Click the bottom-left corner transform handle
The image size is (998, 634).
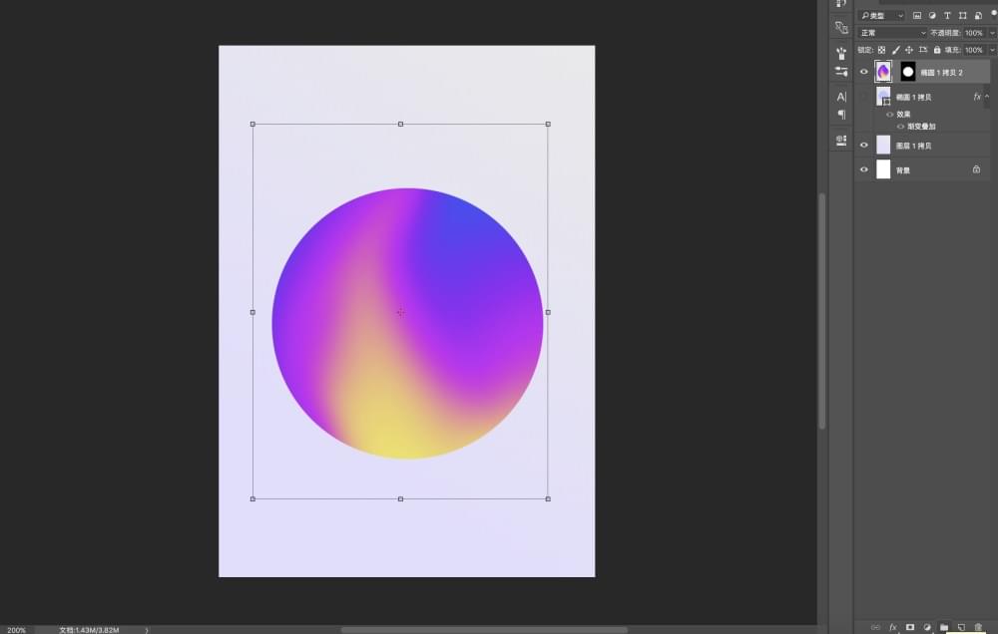(x=252, y=499)
